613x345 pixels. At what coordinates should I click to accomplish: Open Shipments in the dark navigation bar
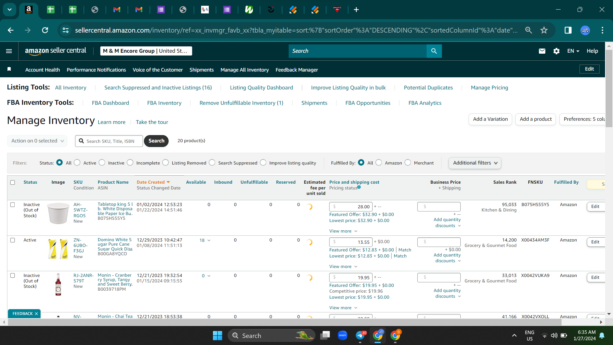(201, 70)
